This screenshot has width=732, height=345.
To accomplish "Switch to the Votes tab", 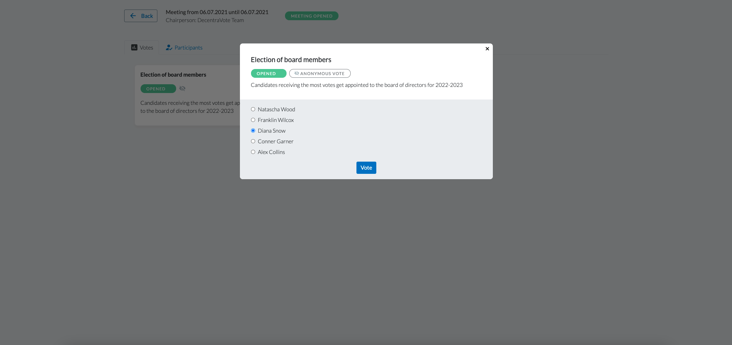I will coord(142,48).
